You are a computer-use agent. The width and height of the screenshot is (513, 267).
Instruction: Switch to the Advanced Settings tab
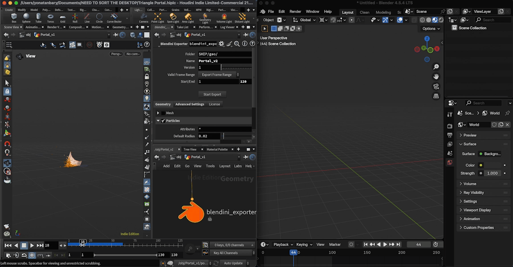point(189,104)
